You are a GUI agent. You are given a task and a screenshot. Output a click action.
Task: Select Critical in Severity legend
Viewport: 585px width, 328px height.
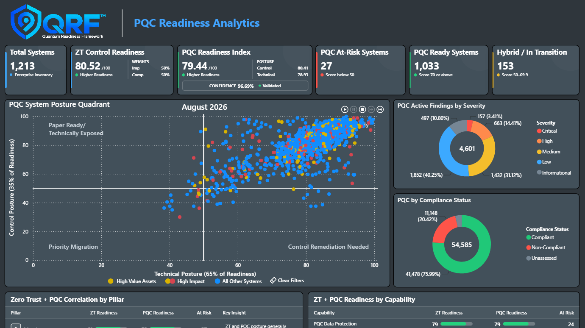point(546,131)
